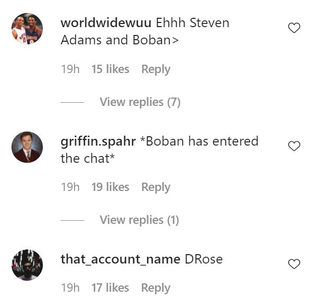This screenshot has height=299, width=319.
Task: Click 19h timestamp on that_account_name's comment
Action: 70,288
